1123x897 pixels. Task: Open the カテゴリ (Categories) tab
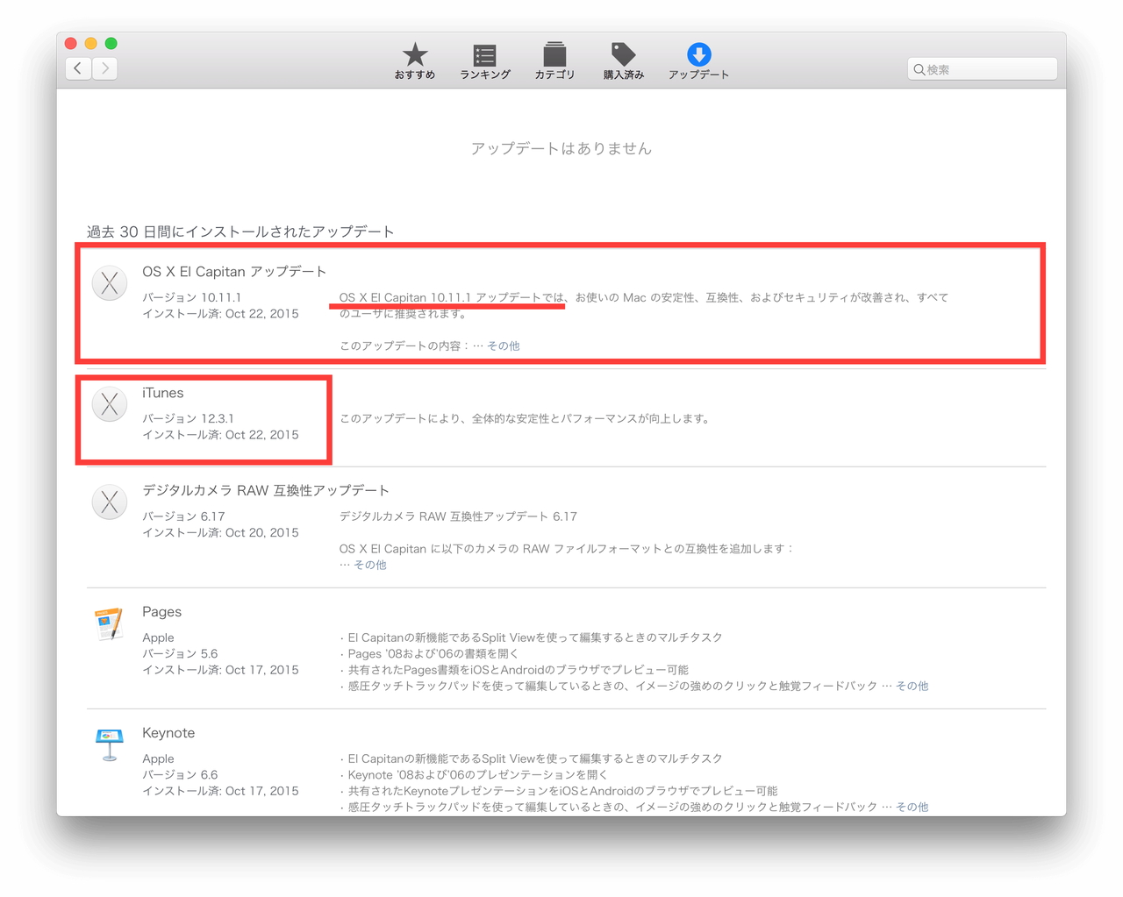(554, 61)
